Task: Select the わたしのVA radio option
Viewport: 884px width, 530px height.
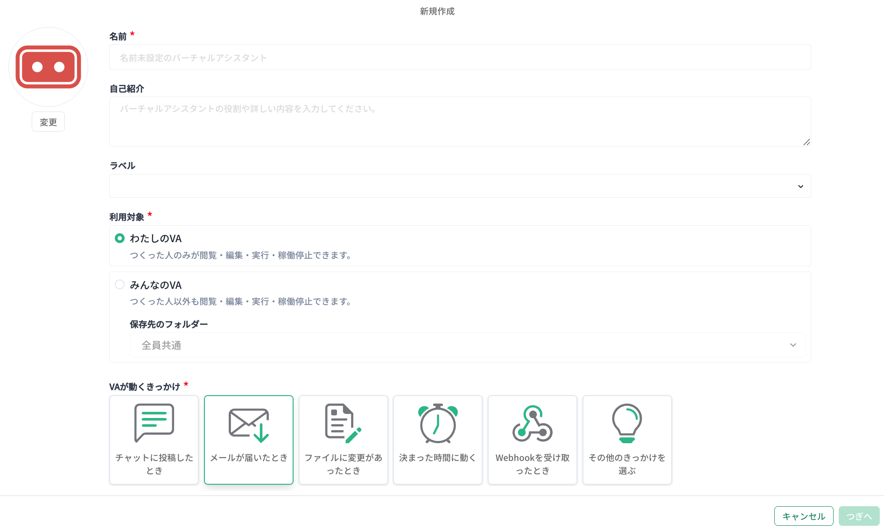Action: pos(120,238)
